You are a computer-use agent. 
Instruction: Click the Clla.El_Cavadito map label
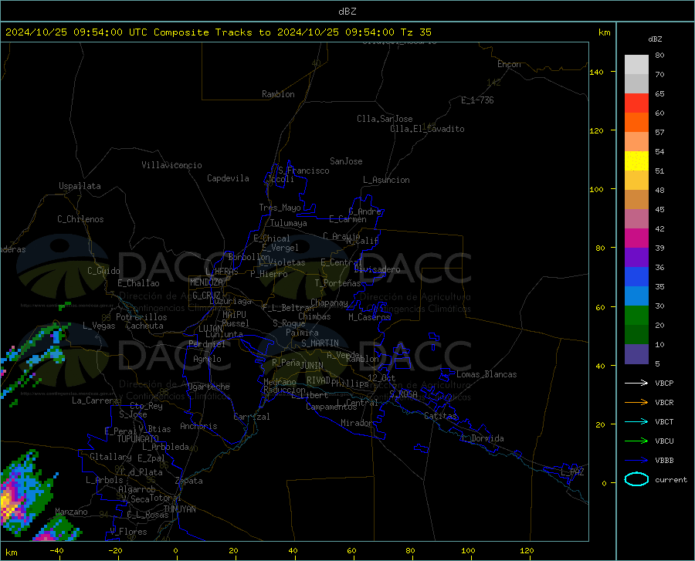[x=427, y=129]
